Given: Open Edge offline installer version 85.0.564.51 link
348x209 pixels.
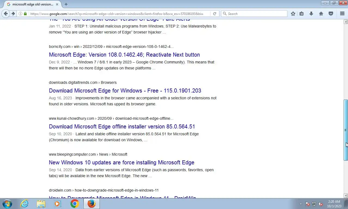Looking at the screenshot, I should point(122,127).
